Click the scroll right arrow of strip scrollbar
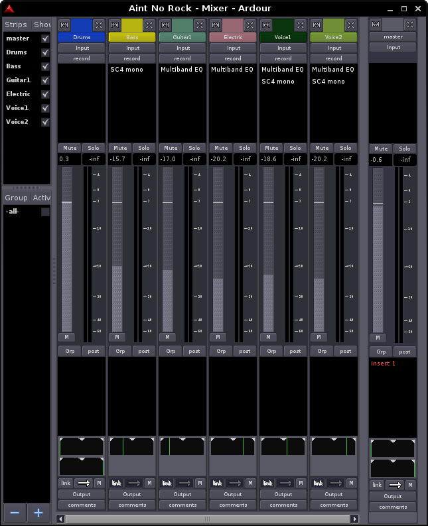This screenshot has height=526, width=428. click(x=354, y=519)
